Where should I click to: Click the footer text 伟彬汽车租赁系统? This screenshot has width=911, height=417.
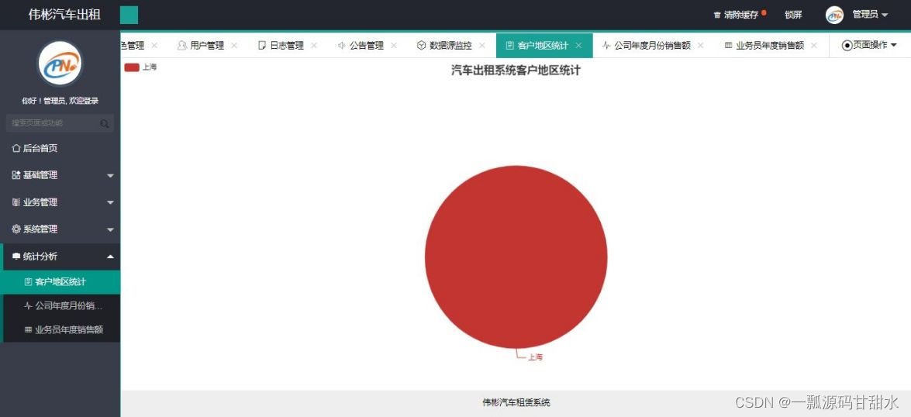click(x=516, y=402)
